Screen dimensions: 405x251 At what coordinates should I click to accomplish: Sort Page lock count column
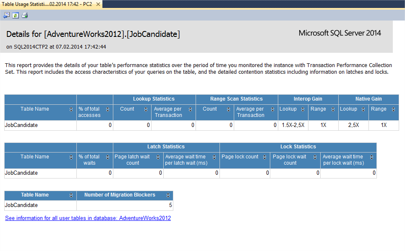click(x=264, y=157)
